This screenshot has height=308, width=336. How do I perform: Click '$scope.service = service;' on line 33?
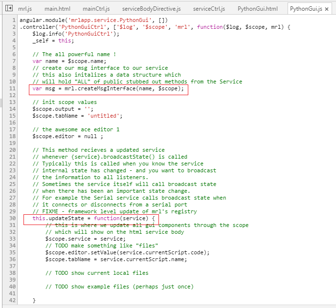click(x=86, y=239)
